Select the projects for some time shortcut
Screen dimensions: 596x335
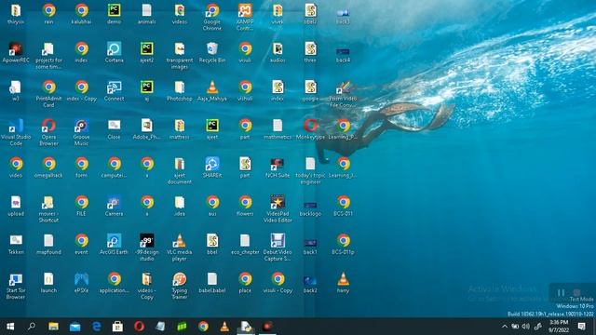pyautogui.click(x=48, y=49)
